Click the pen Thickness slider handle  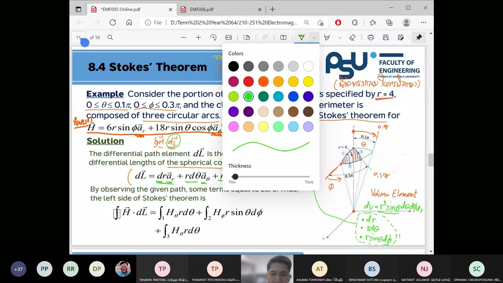point(235,177)
